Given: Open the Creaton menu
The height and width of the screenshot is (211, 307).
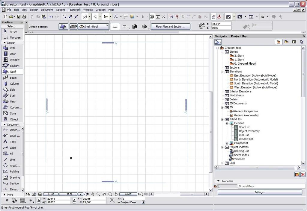Looking at the screenshot, I should pyautogui.click(x=101, y=10).
